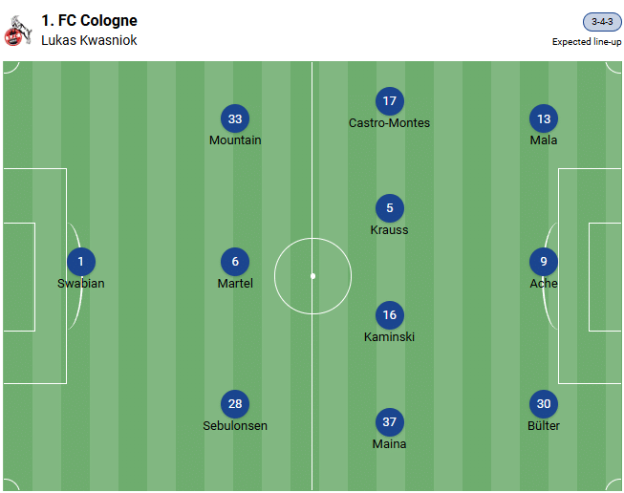This screenshot has width=624, height=493.
Task: Open the 1. FC Cologne team title
Action: 89,20
